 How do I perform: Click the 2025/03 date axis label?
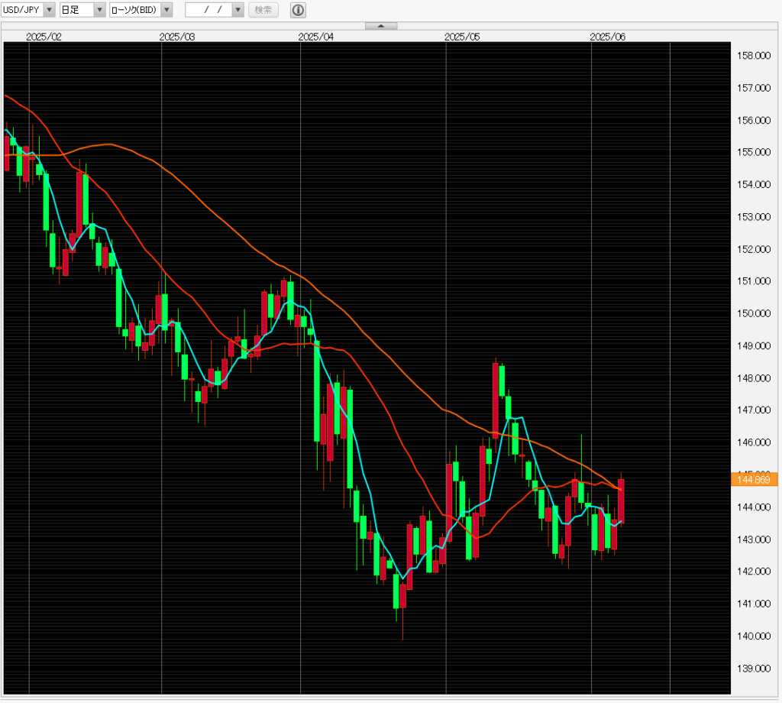point(177,36)
